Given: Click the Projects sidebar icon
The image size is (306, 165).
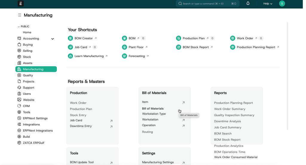Looking at the screenshot, I should pyautogui.click(x=19, y=81).
